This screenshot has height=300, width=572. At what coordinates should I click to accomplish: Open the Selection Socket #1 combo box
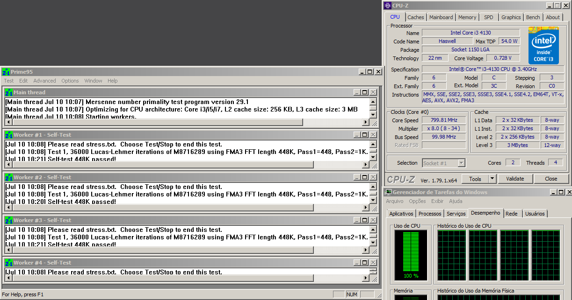443,163
